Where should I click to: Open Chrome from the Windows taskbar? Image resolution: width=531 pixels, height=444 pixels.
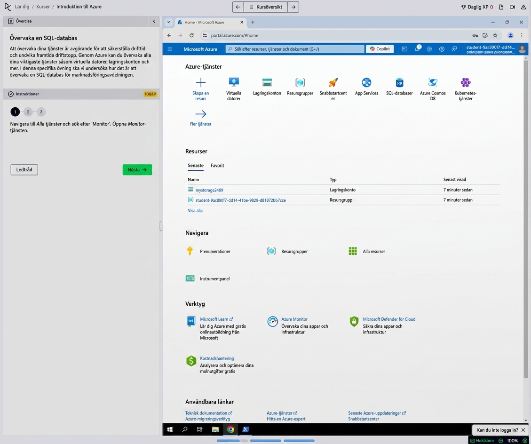(230, 429)
